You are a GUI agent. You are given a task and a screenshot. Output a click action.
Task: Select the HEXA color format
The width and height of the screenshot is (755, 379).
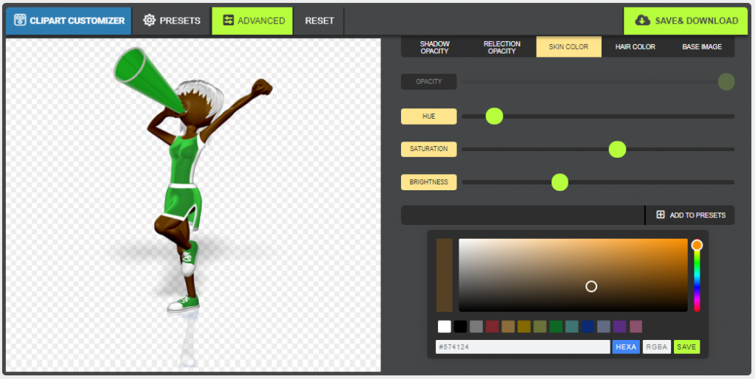click(625, 347)
